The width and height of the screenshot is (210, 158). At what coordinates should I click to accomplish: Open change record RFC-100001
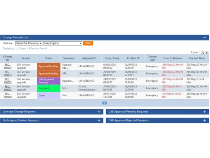[8, 88]
